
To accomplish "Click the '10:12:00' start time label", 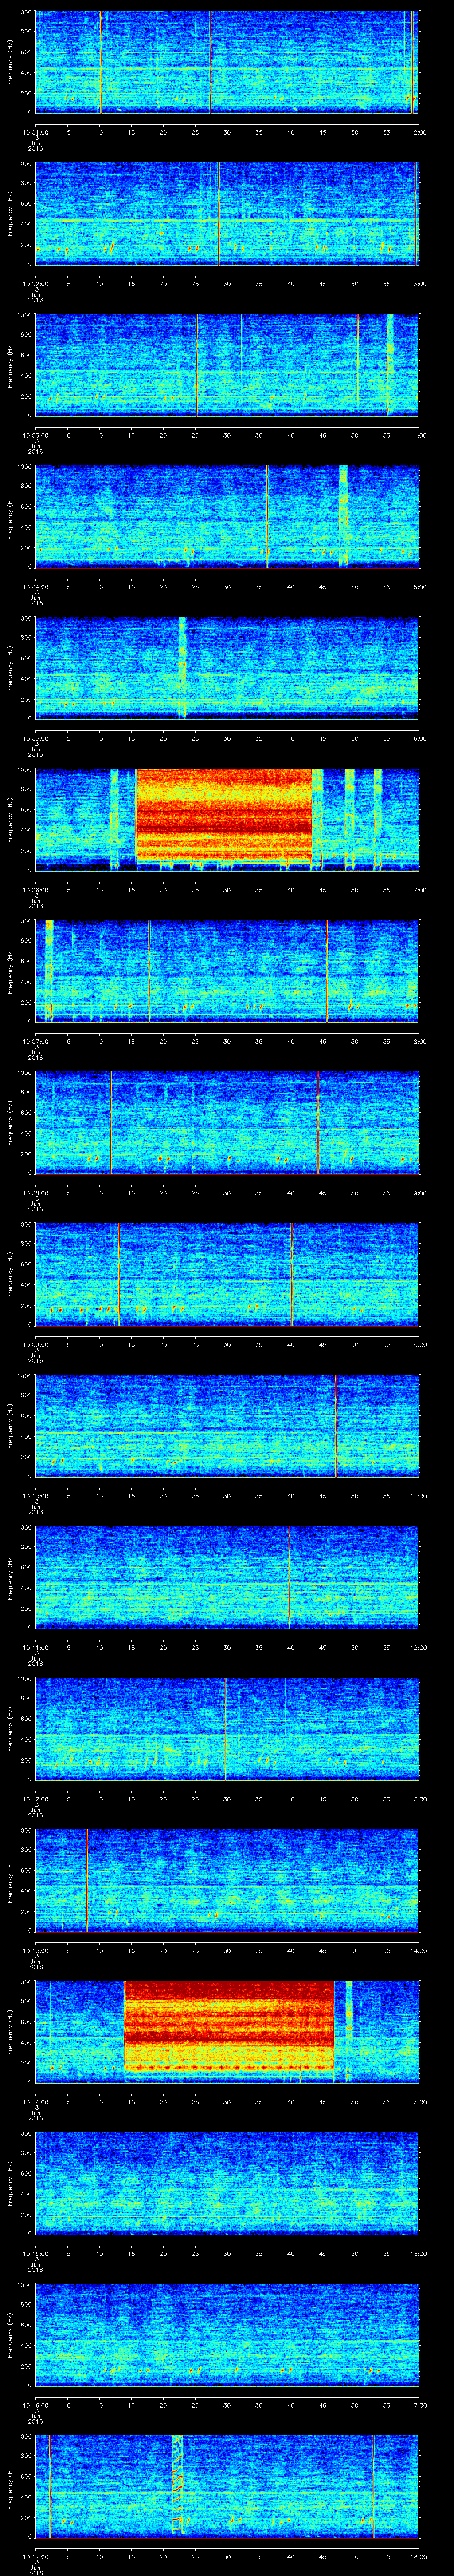I will point(36,1798).
